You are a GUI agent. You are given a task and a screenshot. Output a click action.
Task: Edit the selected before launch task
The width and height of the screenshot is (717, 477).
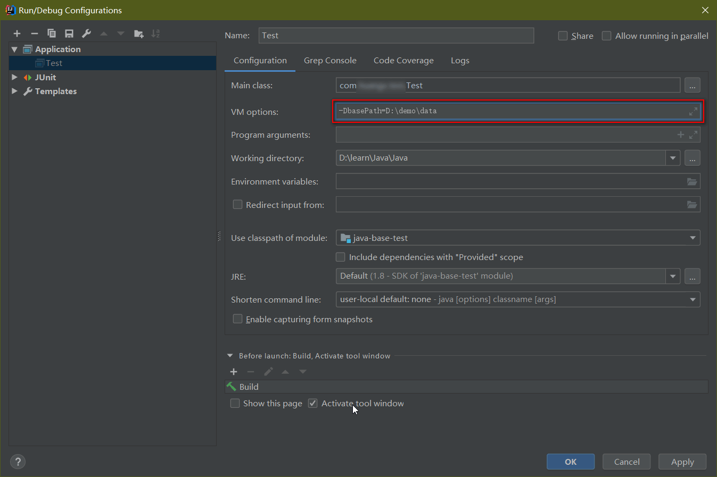pos(268,372)
